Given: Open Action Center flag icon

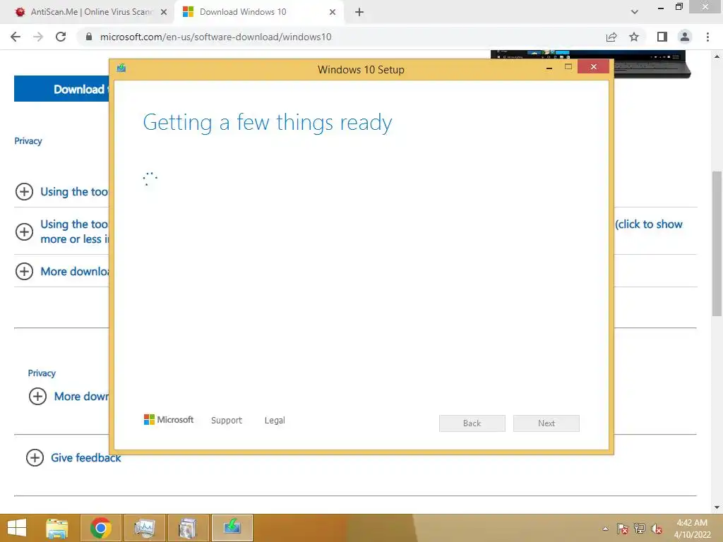Looking at the screenshot, I should click(623, 529).
